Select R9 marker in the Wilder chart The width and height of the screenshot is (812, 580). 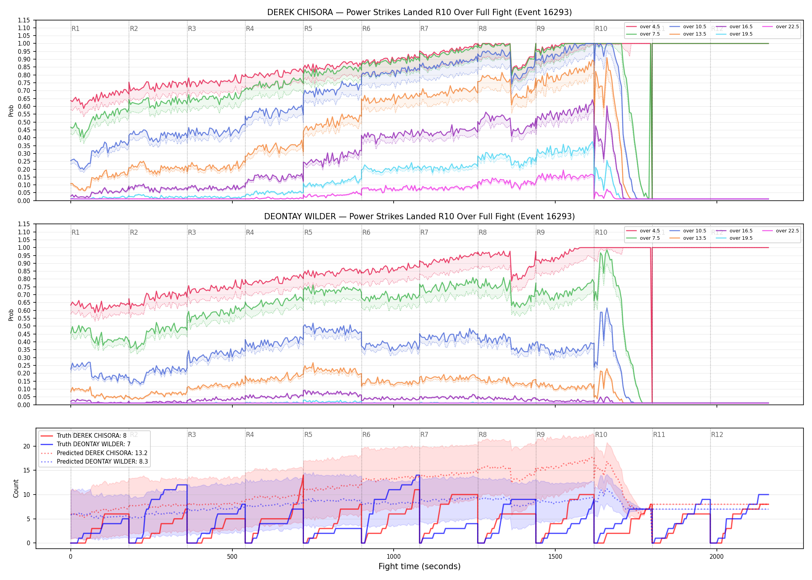(541, 232)
